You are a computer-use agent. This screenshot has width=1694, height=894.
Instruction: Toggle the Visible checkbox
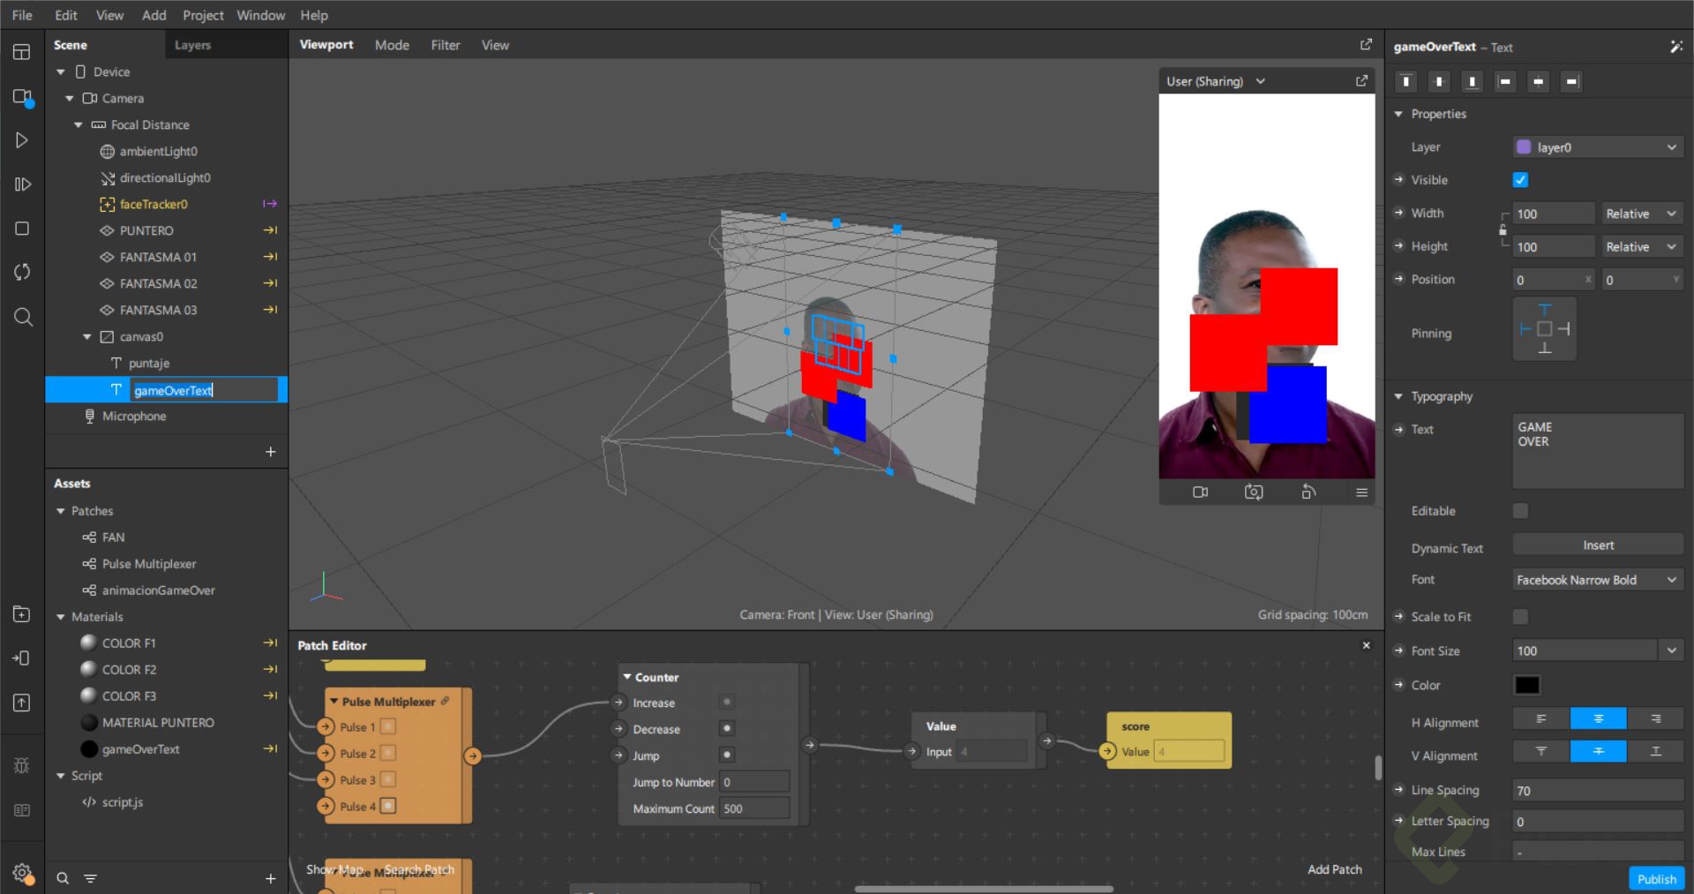point(1520,180)
